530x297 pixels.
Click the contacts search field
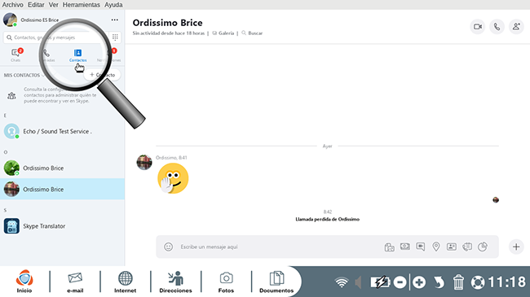click(56, 37)
